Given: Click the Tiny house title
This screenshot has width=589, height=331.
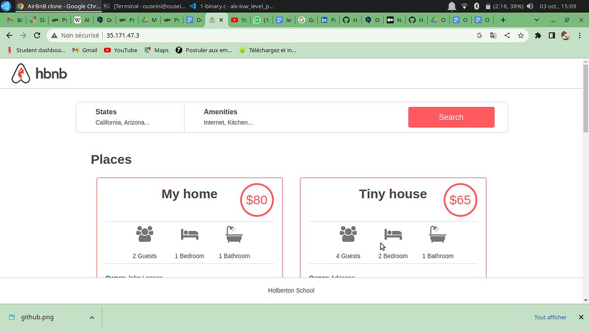Looking at the screenshot, I should [x=393, y=194].
